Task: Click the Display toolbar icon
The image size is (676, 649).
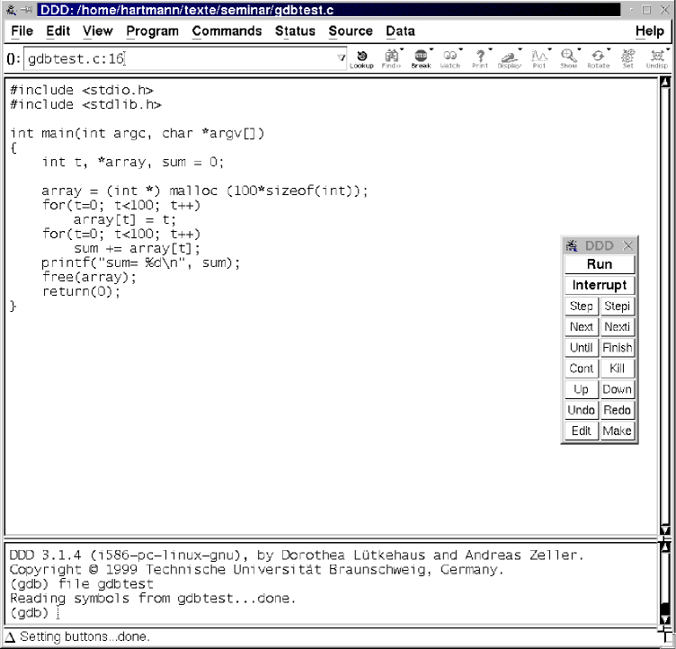Action: point(510,58)
